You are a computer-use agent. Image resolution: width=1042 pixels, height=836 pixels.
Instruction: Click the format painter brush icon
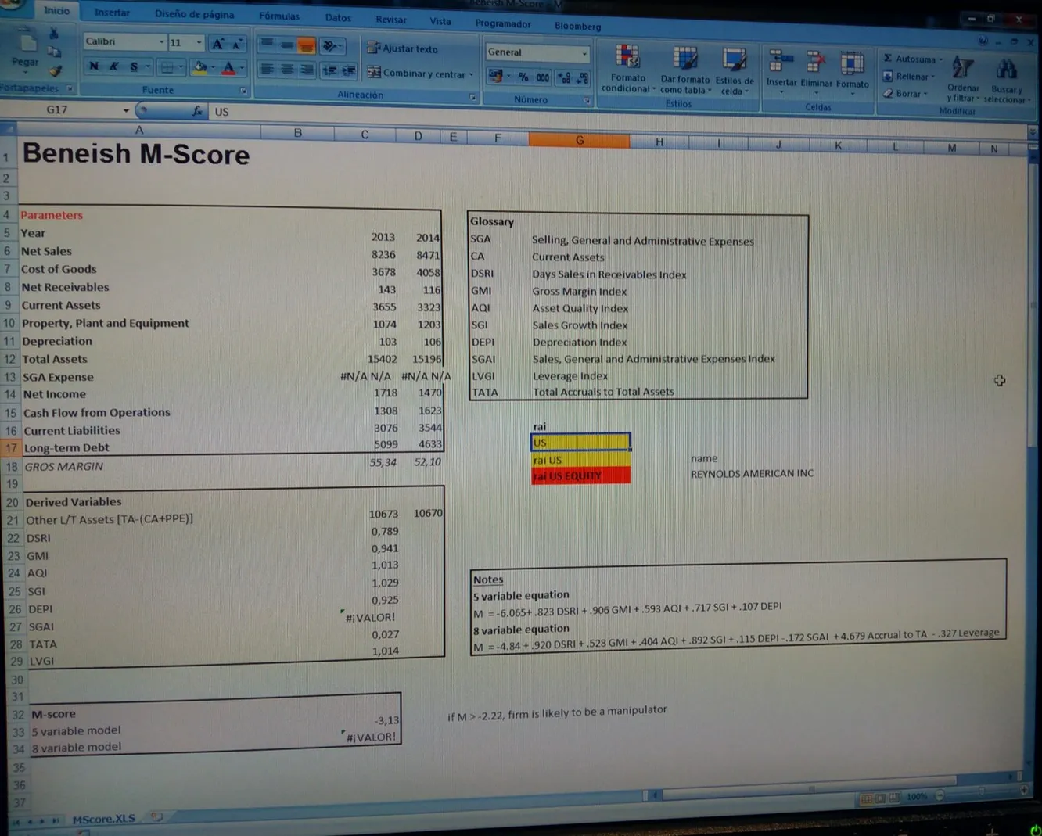(55, 71)
